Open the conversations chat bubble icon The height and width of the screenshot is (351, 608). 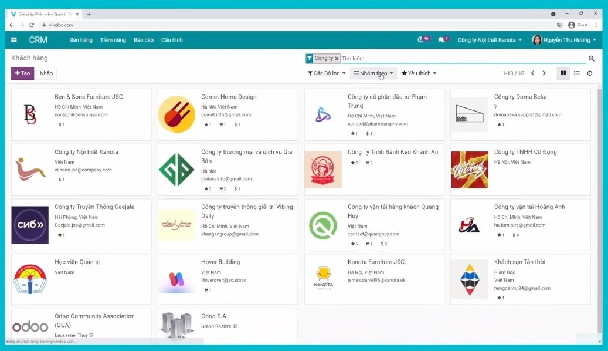(443, 39)
